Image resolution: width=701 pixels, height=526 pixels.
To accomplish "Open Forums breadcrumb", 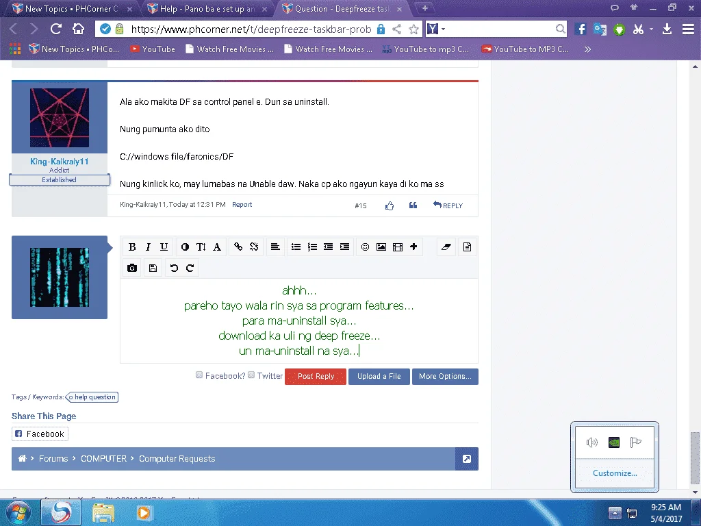I will tap(53, 458).
